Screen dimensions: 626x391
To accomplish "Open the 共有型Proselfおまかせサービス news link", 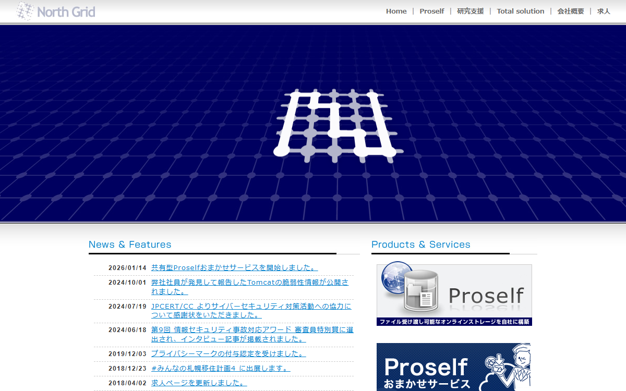I will (235, 267).
